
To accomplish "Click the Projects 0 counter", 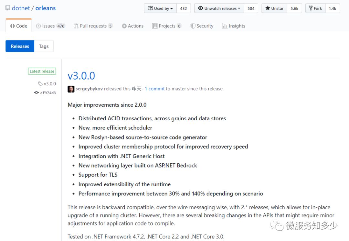I will click(179, 26).
